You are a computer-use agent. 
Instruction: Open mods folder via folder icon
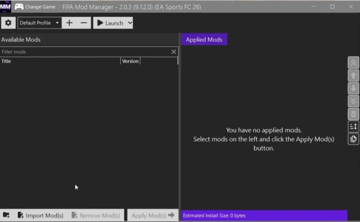(x=6, y=215)
